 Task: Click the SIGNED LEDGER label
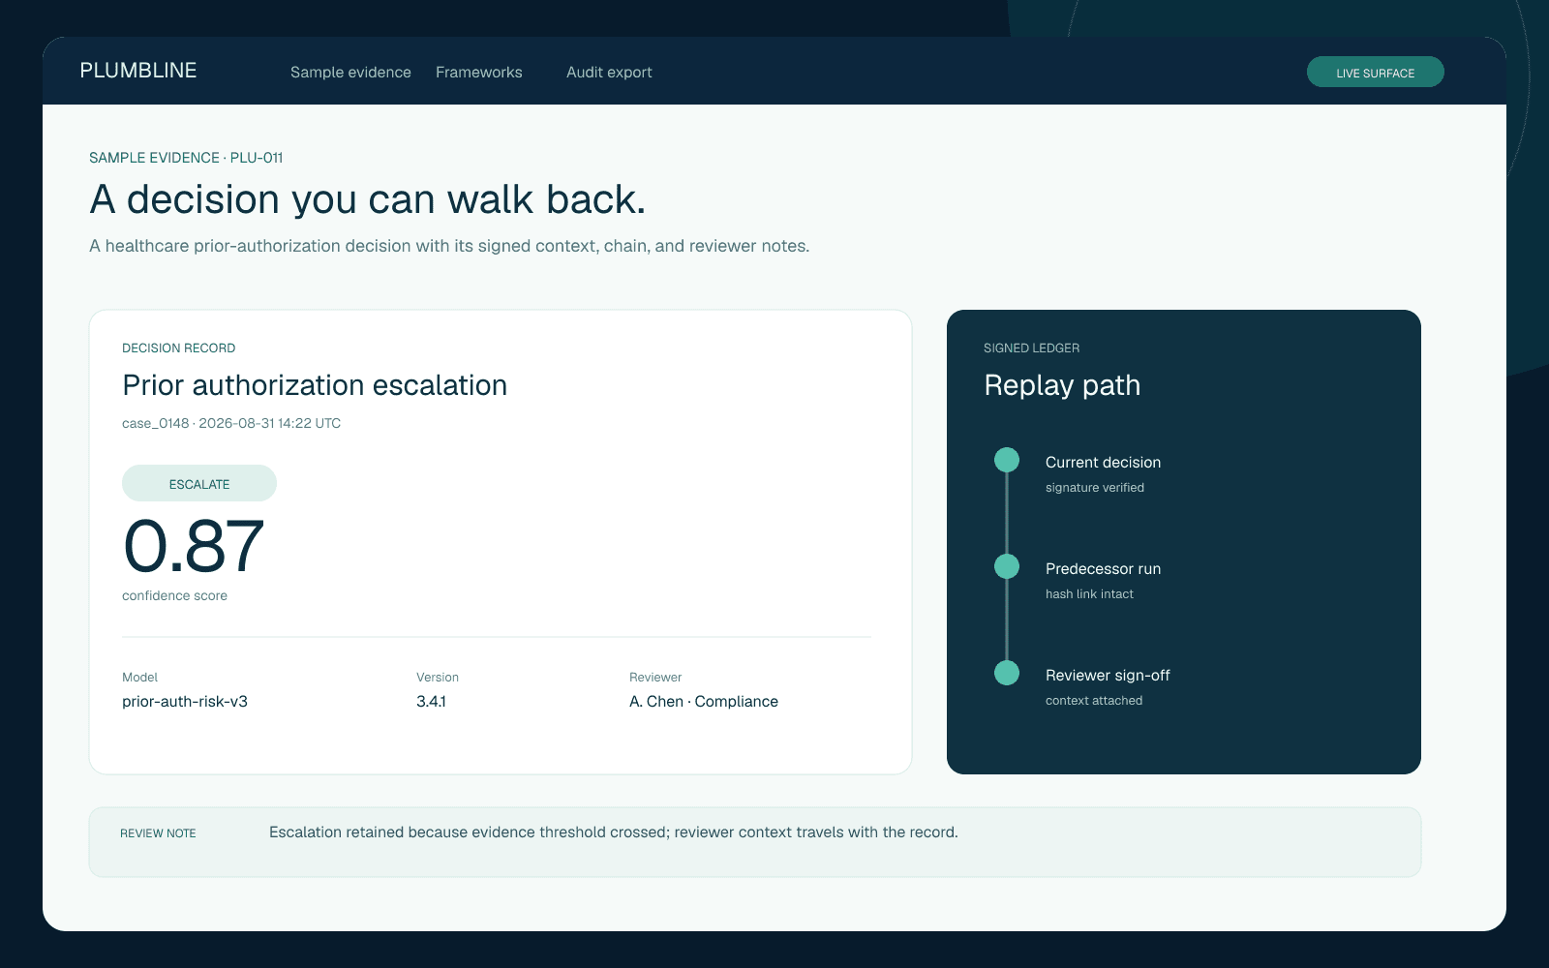1031,348
